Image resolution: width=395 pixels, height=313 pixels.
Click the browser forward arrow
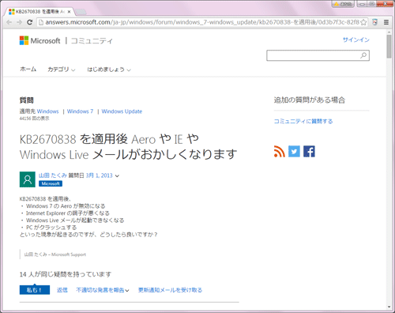(19, 22)
